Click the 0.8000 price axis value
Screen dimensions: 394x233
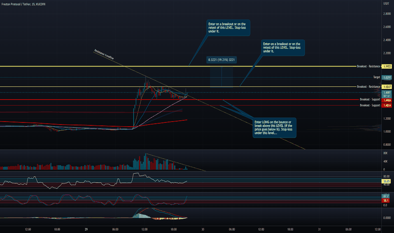(x=387, y=144)
